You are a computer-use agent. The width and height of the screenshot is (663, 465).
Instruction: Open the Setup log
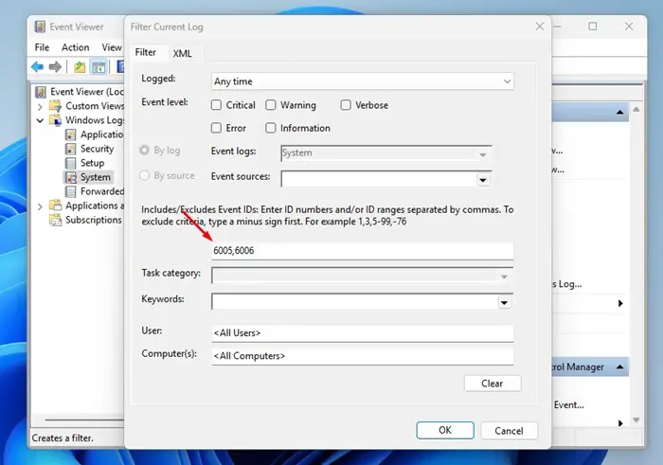pyautogui.click(x=92, y=163)
